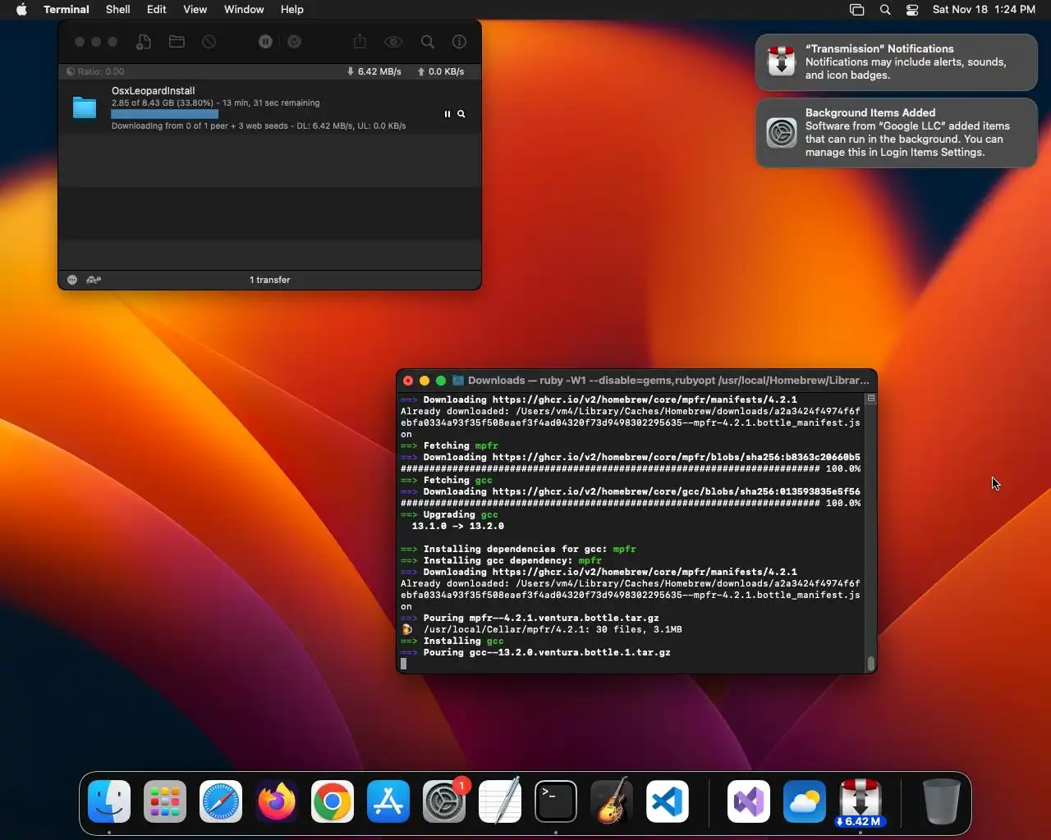Pause all transfers in Transmission toolbar
Screen dimensions: 1051x840
265,42
